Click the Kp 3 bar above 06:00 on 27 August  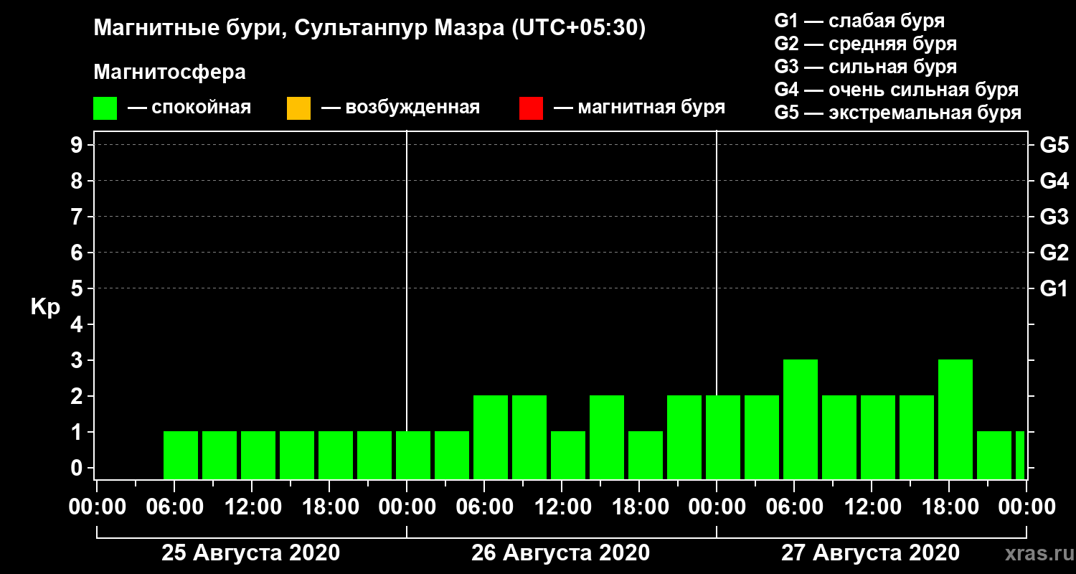801,419
